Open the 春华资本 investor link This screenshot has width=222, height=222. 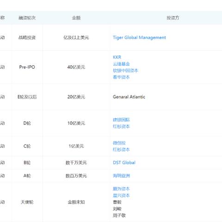click(x=121, y=77)
